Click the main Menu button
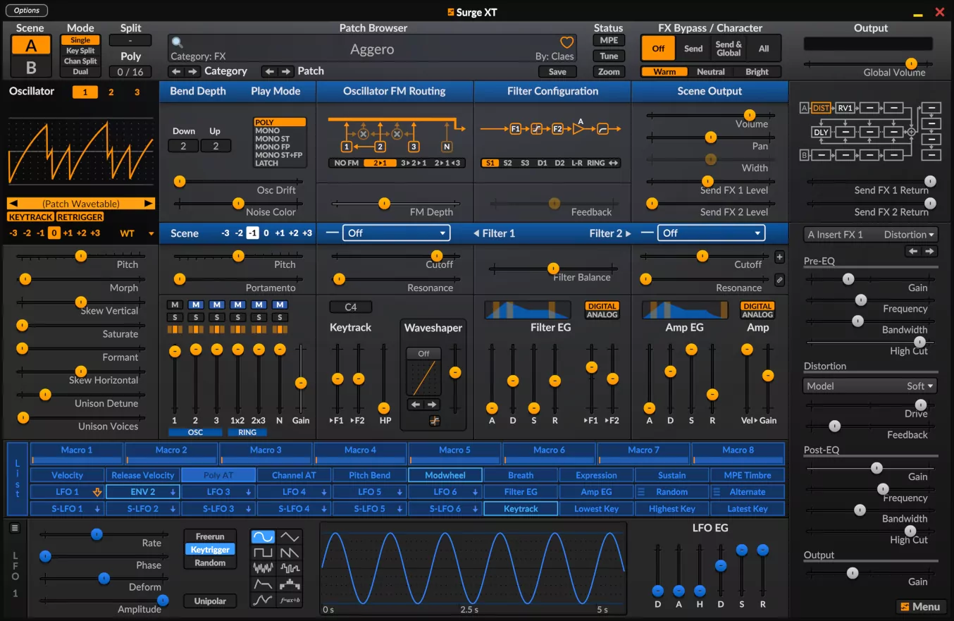This screenshot has height=621, width=954. pos(920,606)
